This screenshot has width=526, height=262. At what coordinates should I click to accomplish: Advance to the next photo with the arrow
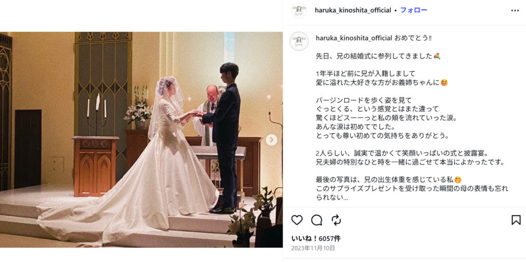click(271, 139)
